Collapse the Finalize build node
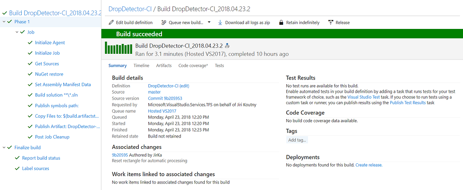 pyautogui.click(x=4, y=147)
